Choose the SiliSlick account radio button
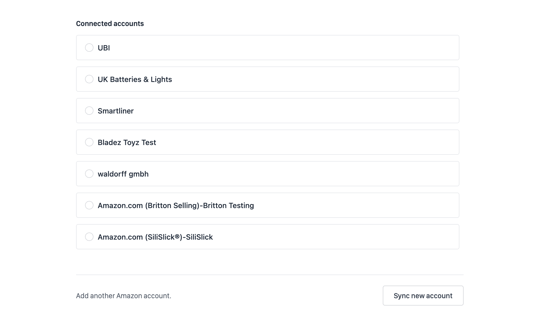Viewport: 536px width, 320px height. coord(89,237)
